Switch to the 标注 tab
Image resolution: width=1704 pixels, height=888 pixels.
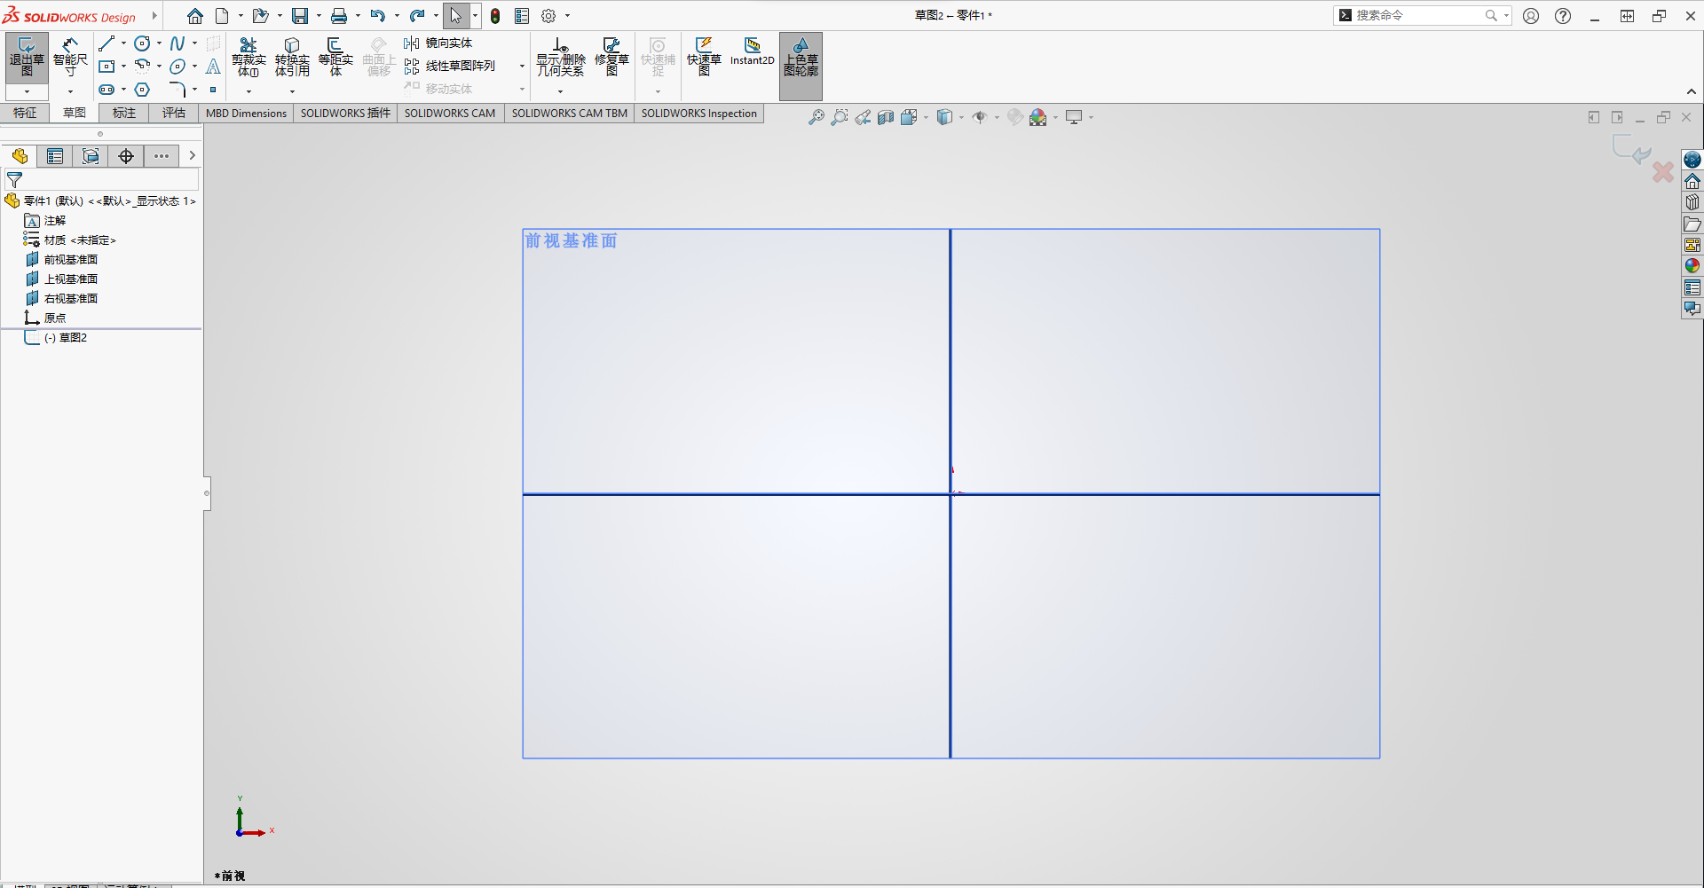click(x=124, y=114)
